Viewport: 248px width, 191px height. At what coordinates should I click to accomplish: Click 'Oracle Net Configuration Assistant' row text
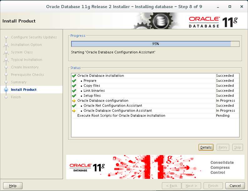tap(113, 105)
